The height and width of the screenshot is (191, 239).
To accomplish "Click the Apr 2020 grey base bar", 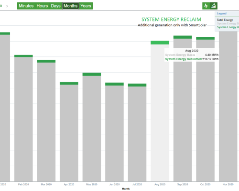I will [x=69, y=133].
